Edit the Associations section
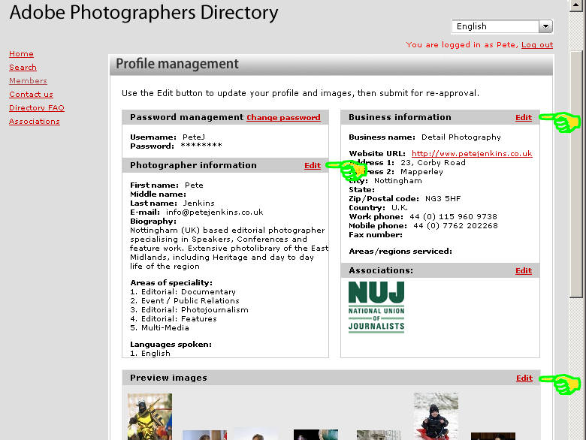 click(x=524, y=271)
